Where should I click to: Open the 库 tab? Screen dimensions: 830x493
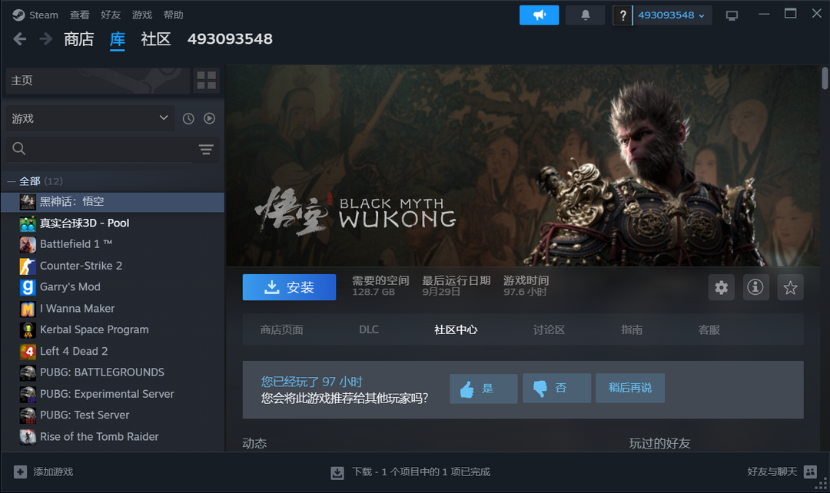click(118, 39)
